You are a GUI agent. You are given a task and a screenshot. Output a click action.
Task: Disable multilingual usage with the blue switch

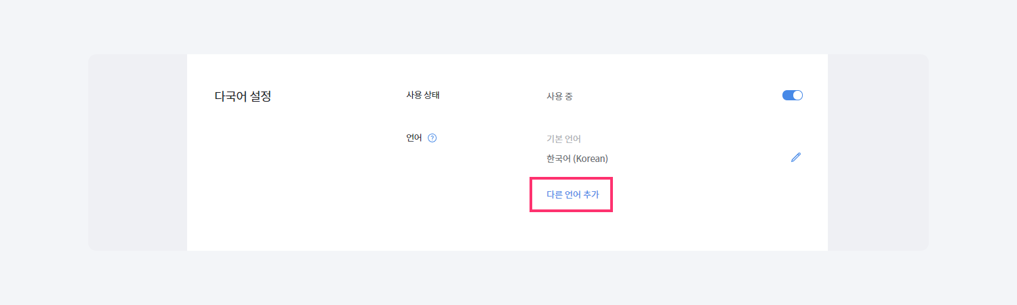792,96
